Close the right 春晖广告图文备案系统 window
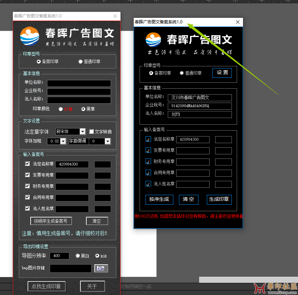 click(x=237, y=22)
